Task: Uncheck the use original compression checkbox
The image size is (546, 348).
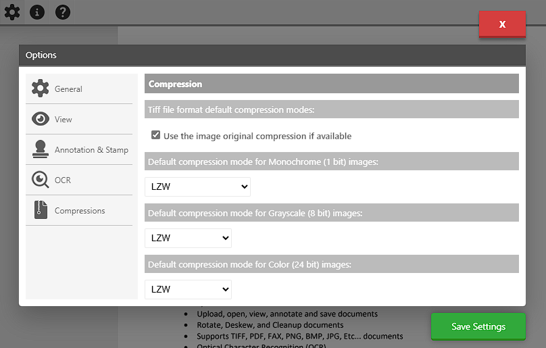Action: pos(156,136)
